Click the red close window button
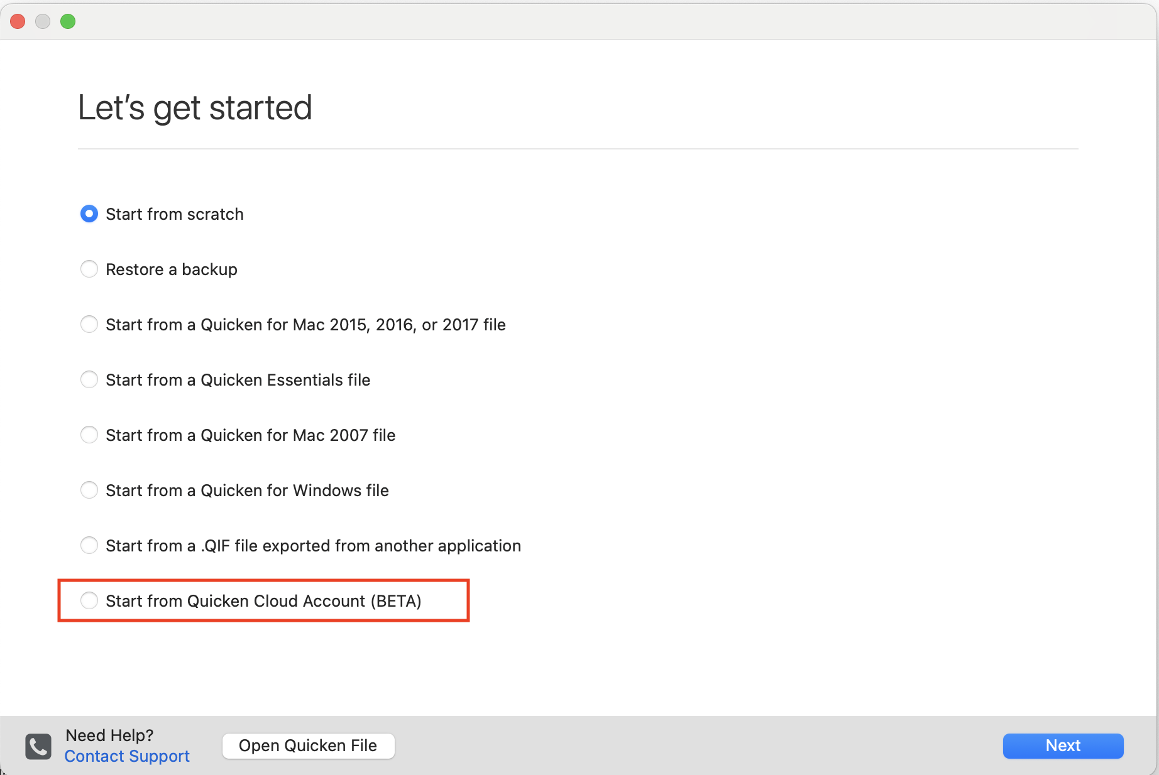Image resolution: width=1159 pixels, height=775 pixels. pos(17,21)
